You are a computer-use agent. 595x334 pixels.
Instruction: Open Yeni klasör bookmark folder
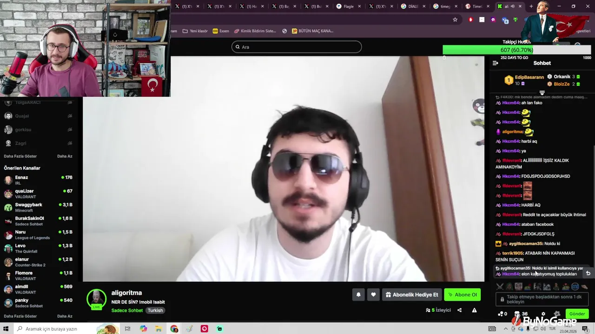(x=195, y=31)
